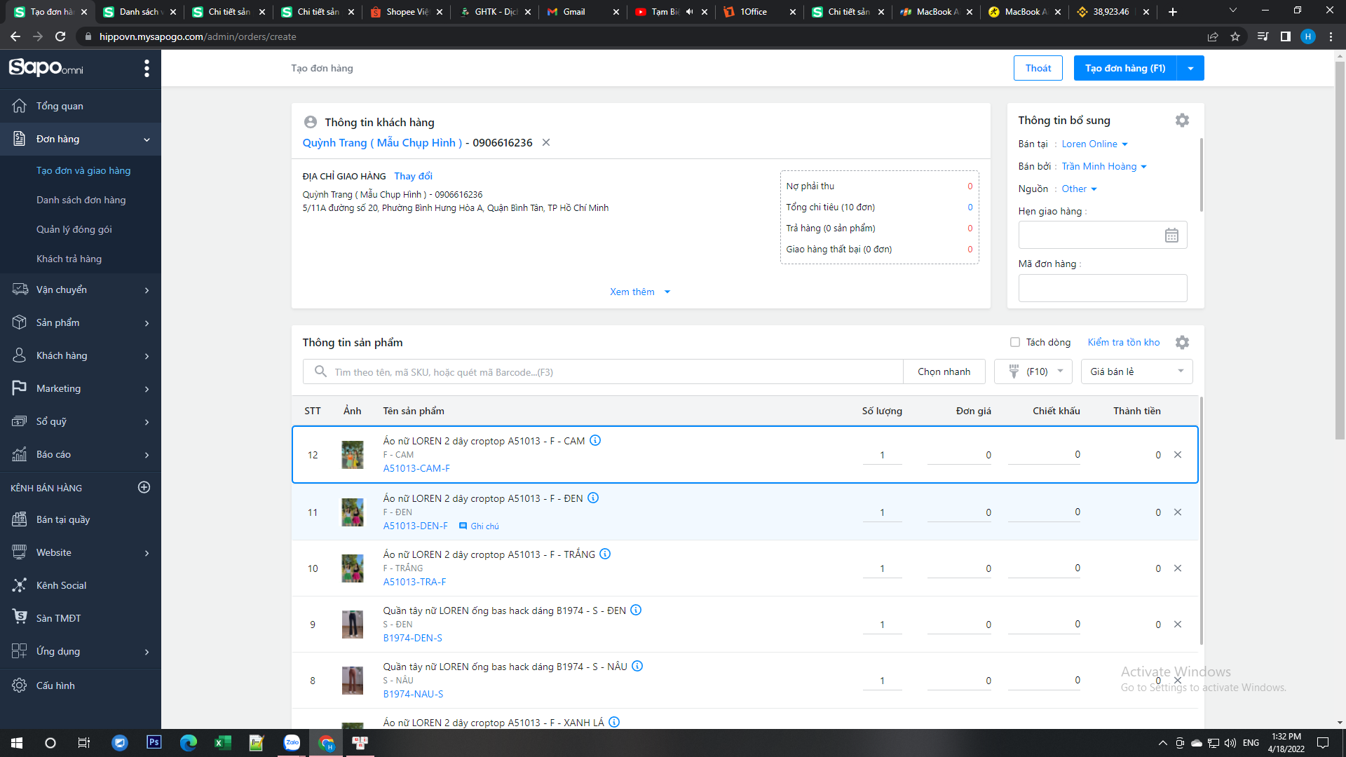Click the add sales channel plus icon
Image resolution: width=1346 pixels, height=757 pixels.
(144, 488)
